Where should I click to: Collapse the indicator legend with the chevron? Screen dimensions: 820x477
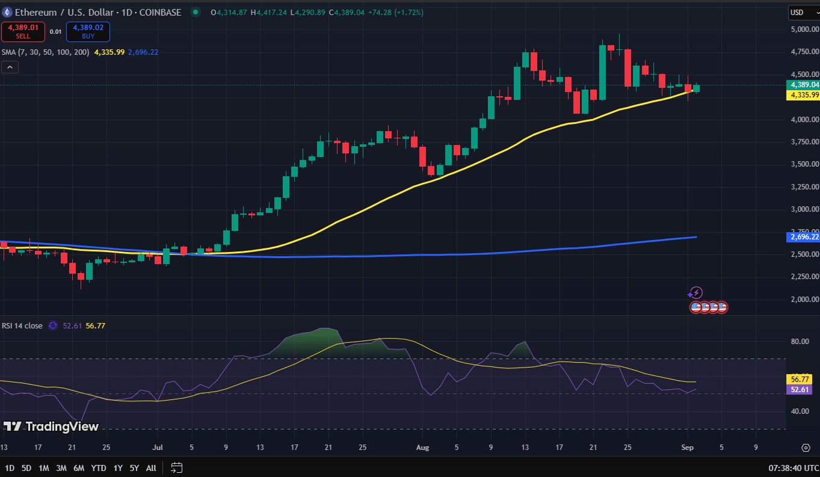[9, 67]
